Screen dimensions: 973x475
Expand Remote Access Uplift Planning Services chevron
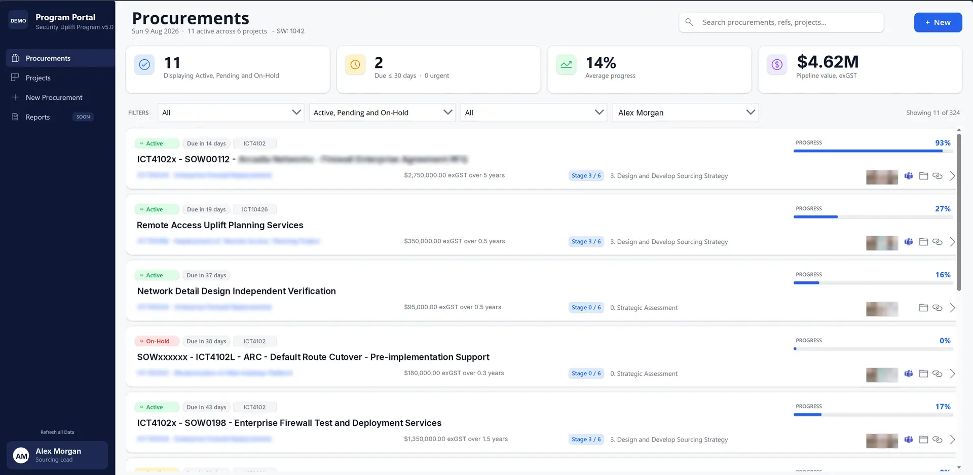pyautogui.click(x=952, y=242)
